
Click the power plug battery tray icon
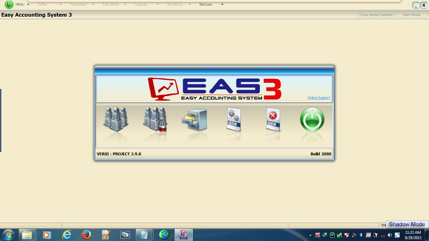point(376,235)
